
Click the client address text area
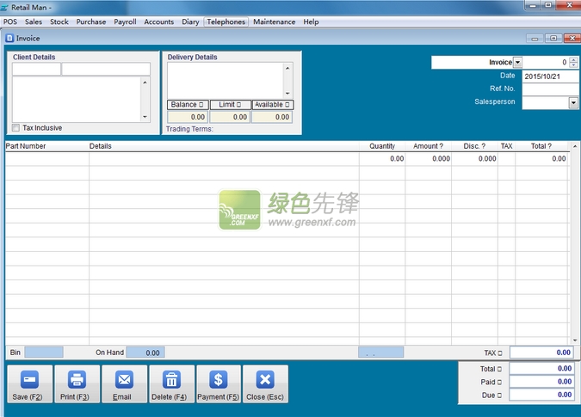(x=77, y=99)
